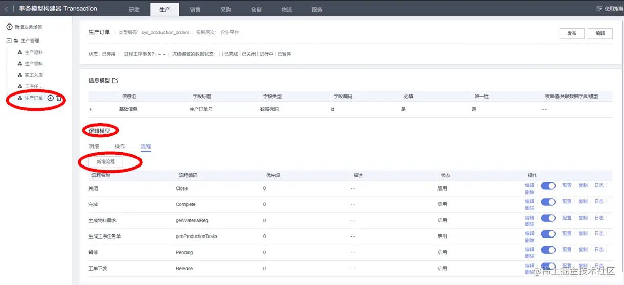The image size is (624, 285).
Task: Expand the 基础信息 row triangle
Action: point(91,109)
